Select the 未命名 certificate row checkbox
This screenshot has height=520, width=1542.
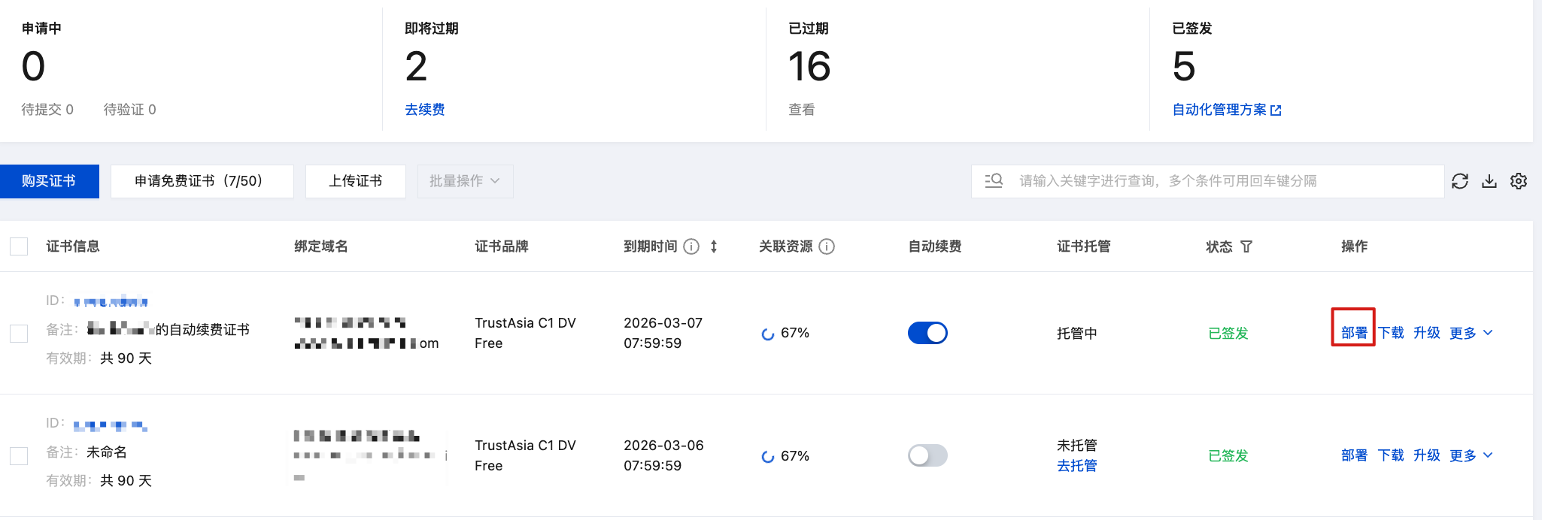click(x=19, y=455)
